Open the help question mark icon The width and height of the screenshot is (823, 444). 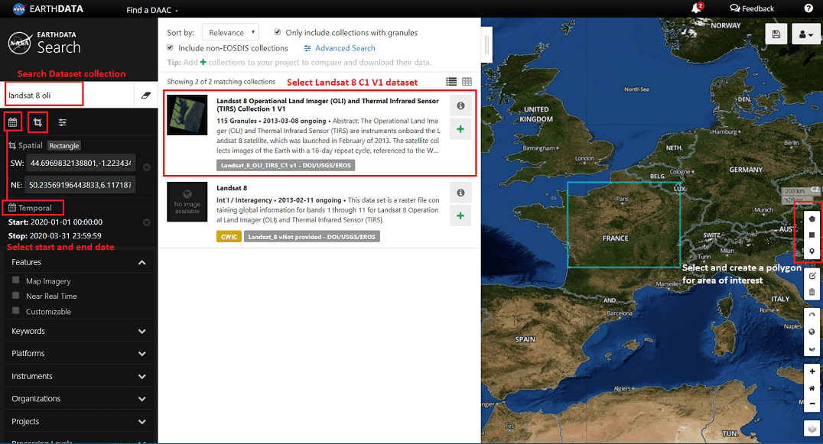pos(808,8)
